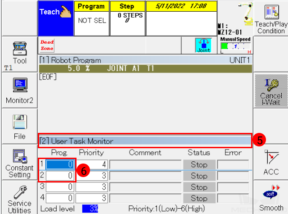Click the Comment field of task 2

tap(145, 176)
